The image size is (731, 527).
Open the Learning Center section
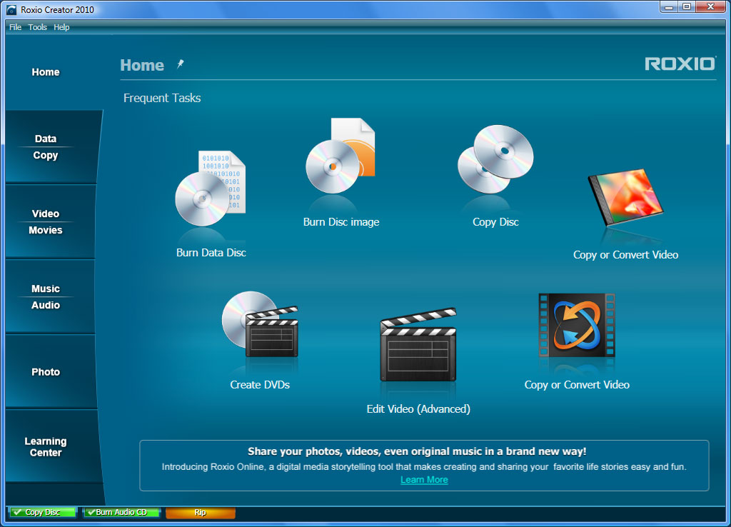(45, 447)
